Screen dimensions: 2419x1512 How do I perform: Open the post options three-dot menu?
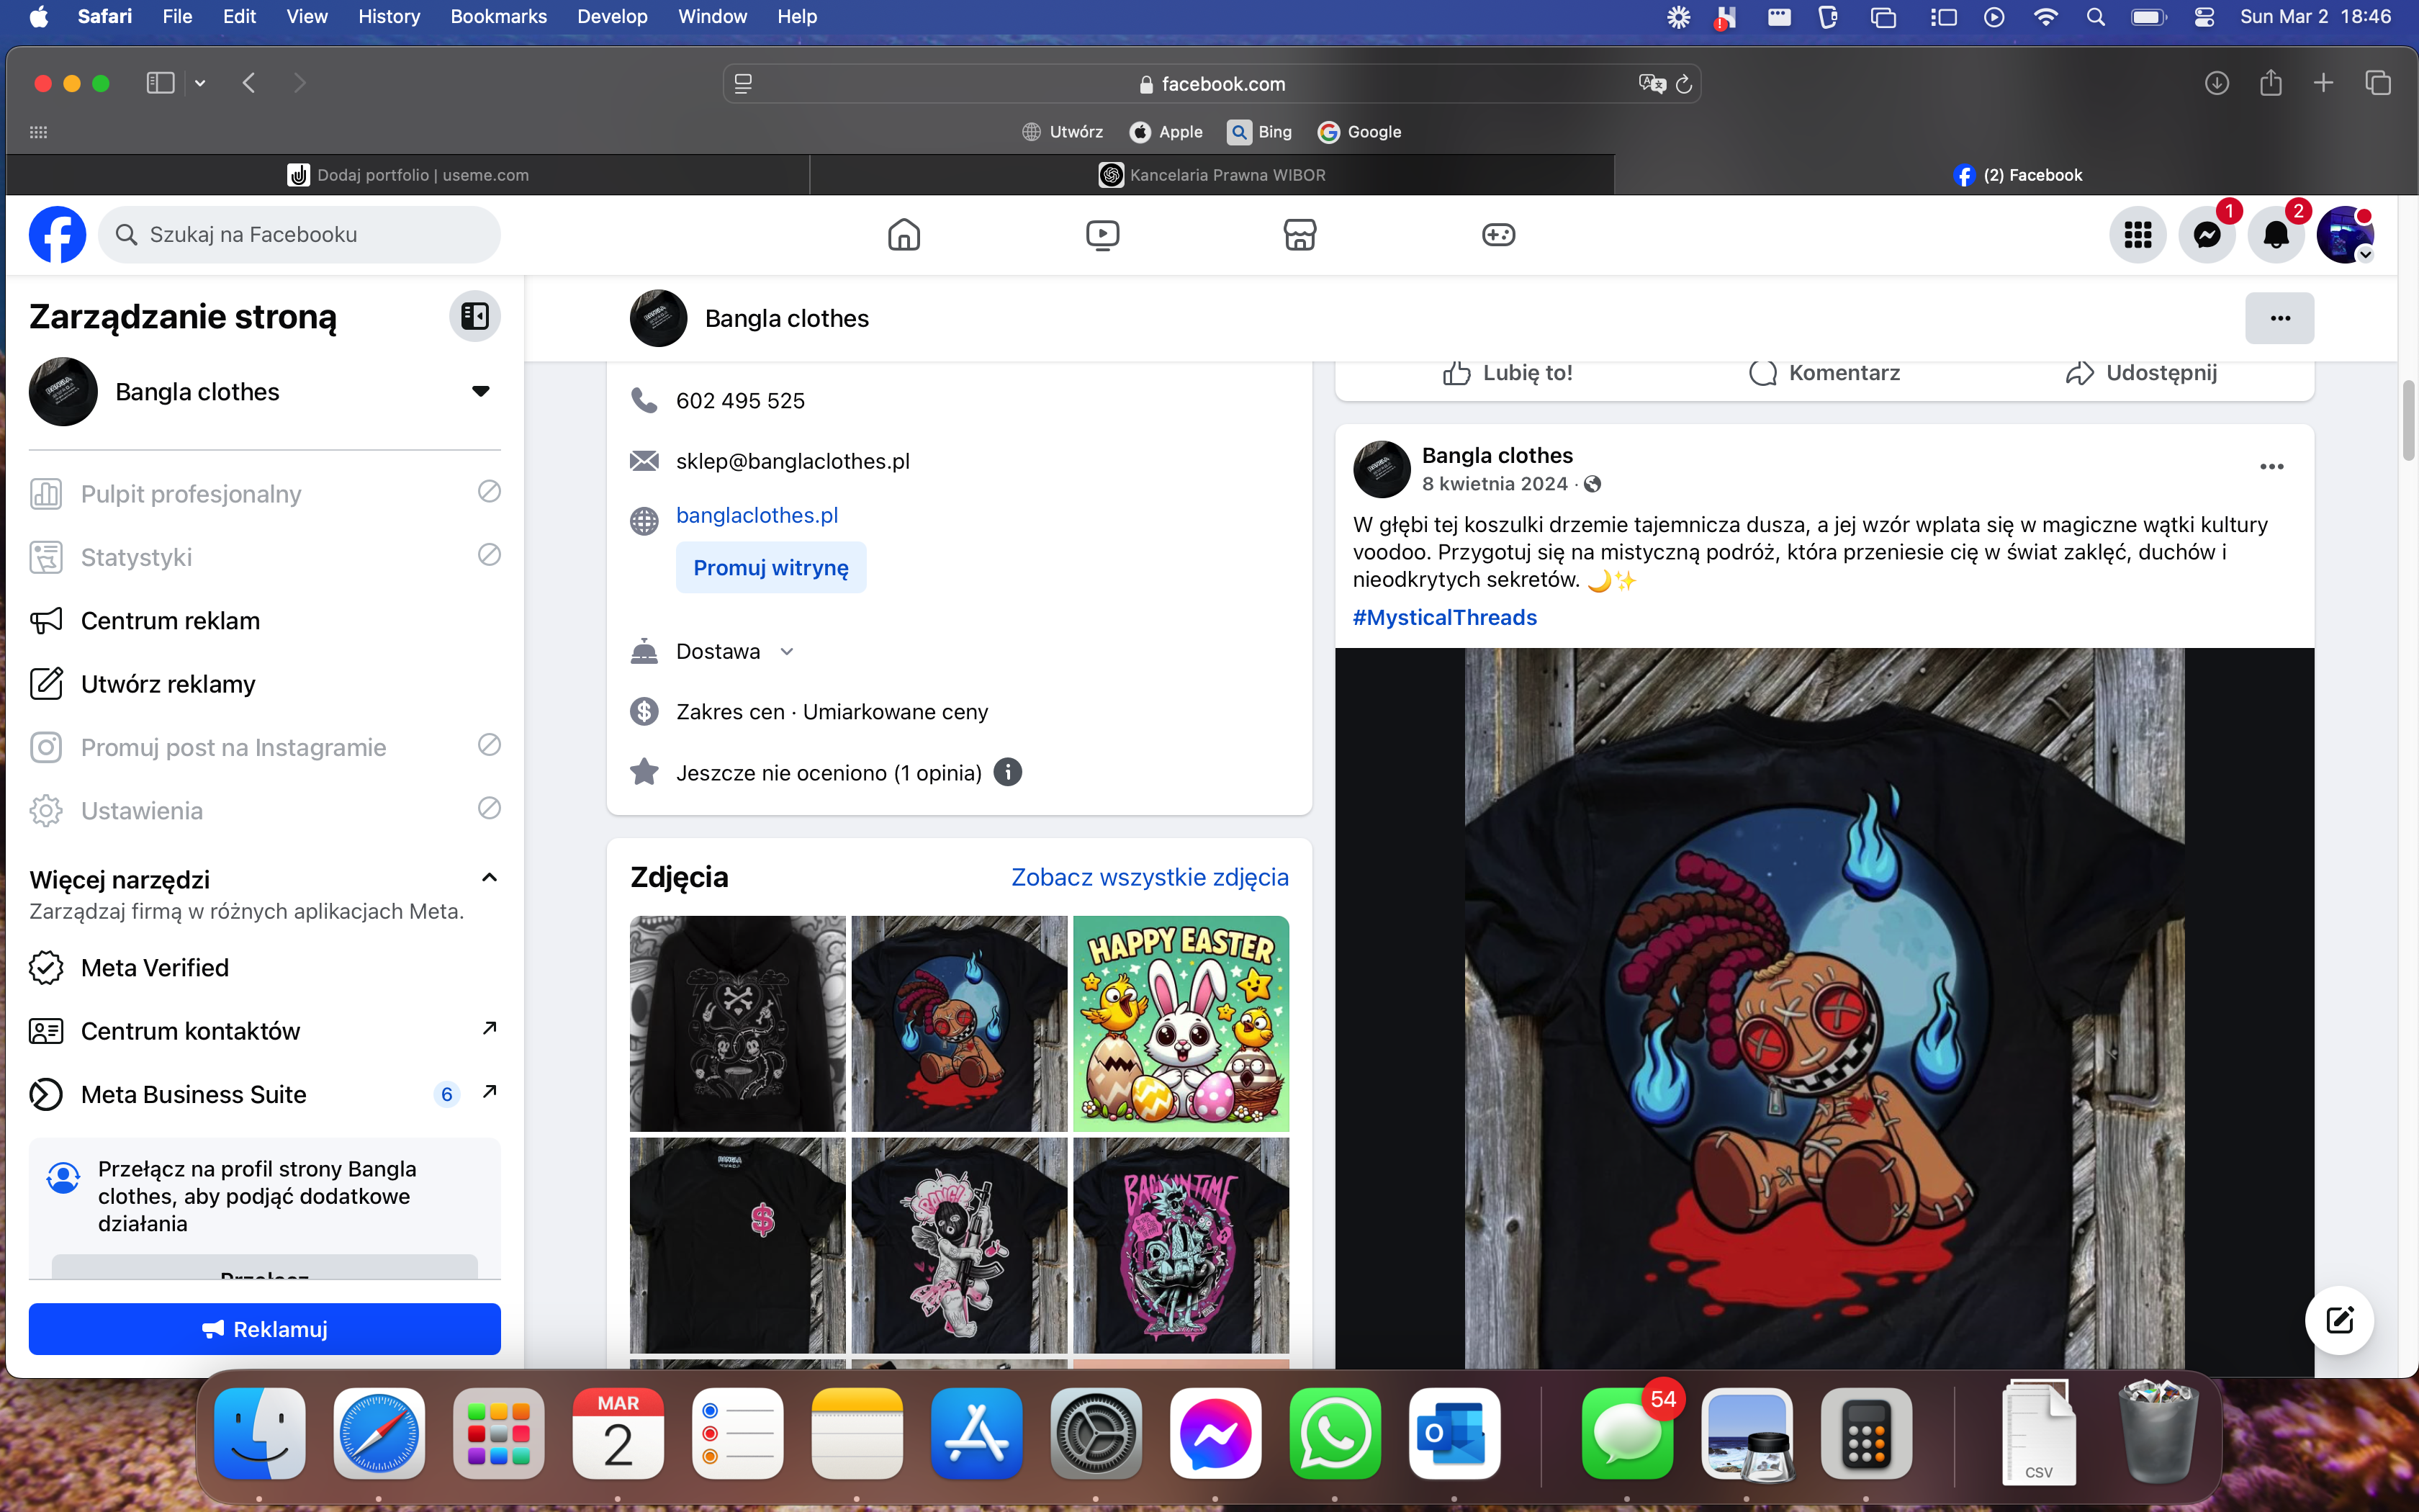click(x=2271, y=467)
